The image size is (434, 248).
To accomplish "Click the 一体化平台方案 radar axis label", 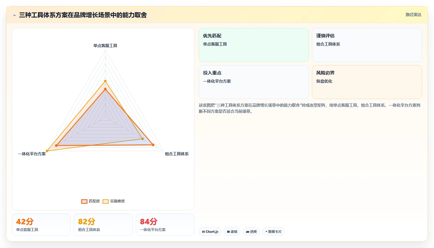I will [32, 154].
